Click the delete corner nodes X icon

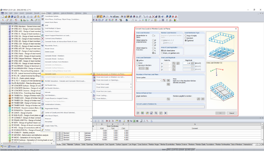pyautogui.click(x=168, y=80)
